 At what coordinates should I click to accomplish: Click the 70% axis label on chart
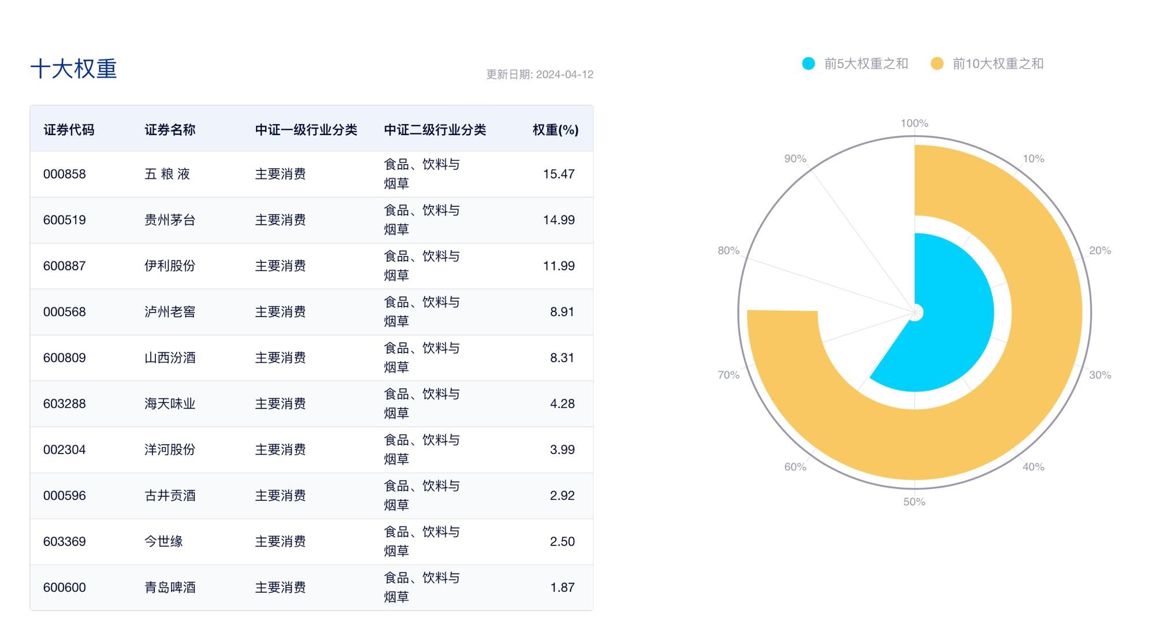pyautogui.click(x=729, y=374)
